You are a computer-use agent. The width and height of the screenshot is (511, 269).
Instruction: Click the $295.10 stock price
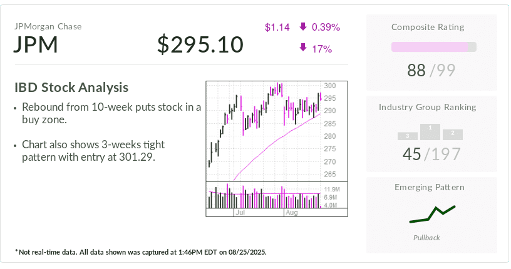(200, 44)
